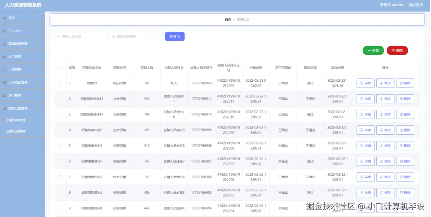Click the blue 查询 search button
Viewport: 431px width, 217px height.
coord(175,36)
